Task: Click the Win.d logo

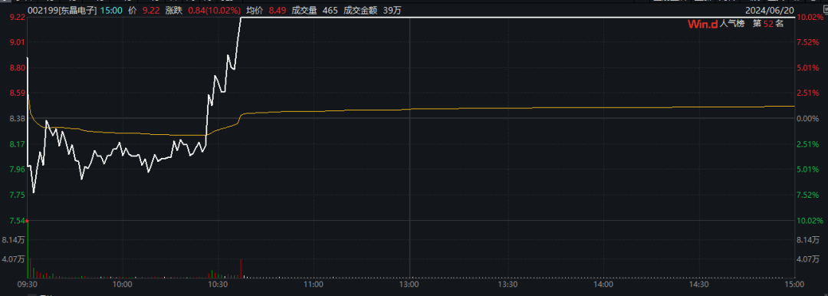Action: coord(703,24)
